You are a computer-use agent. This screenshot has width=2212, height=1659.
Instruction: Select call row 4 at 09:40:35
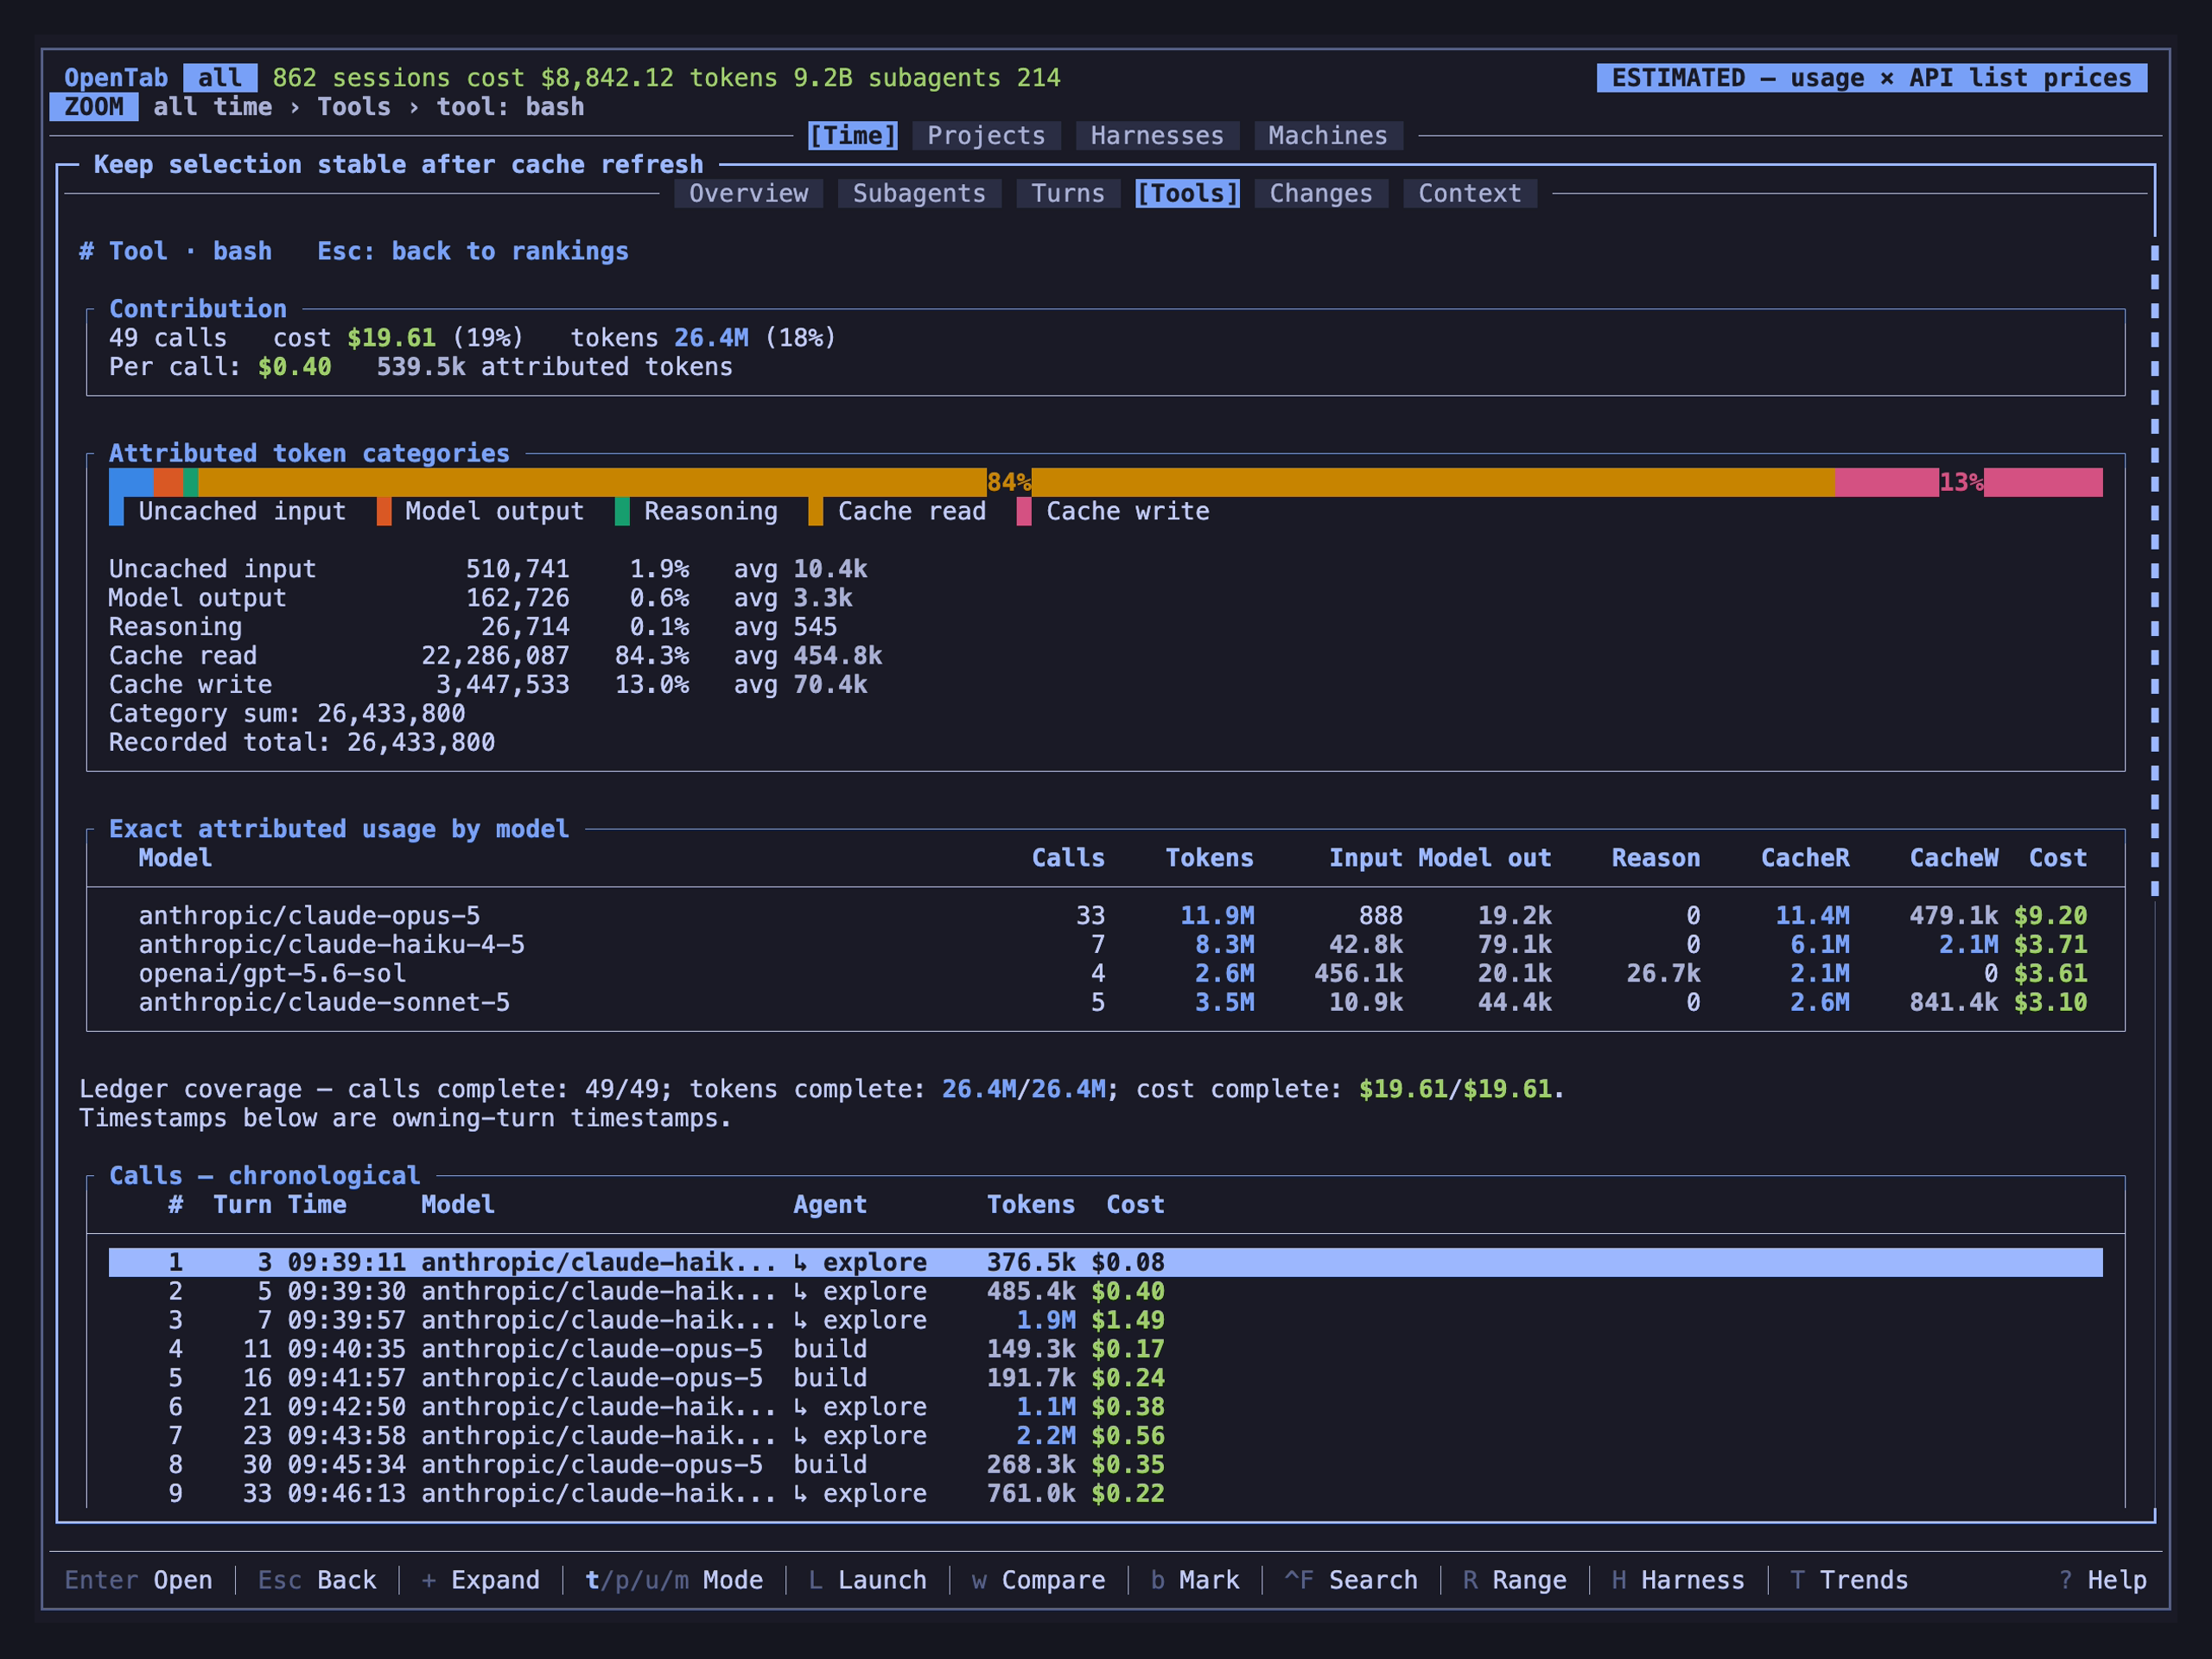pos(1106,1349)
